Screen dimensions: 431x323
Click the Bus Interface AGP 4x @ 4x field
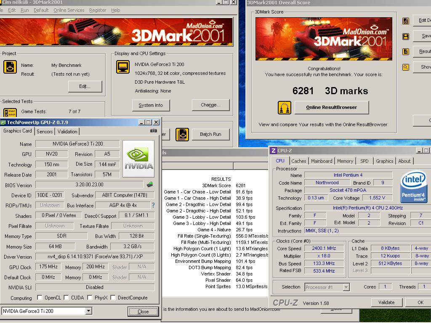click(122, 205)
